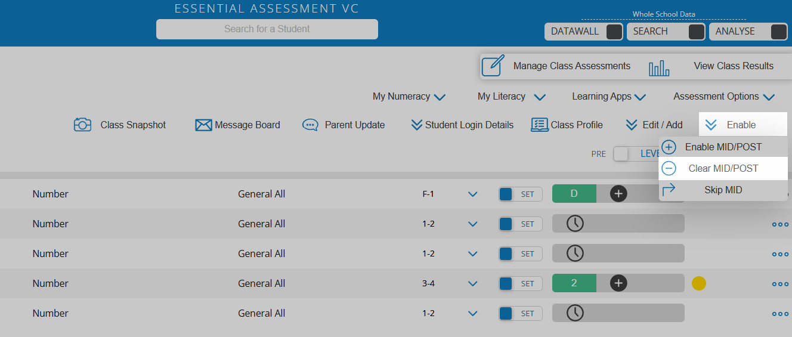Click the green D result in the F-1 row
This screenshot has width=792, height=337.
point(574,193)
